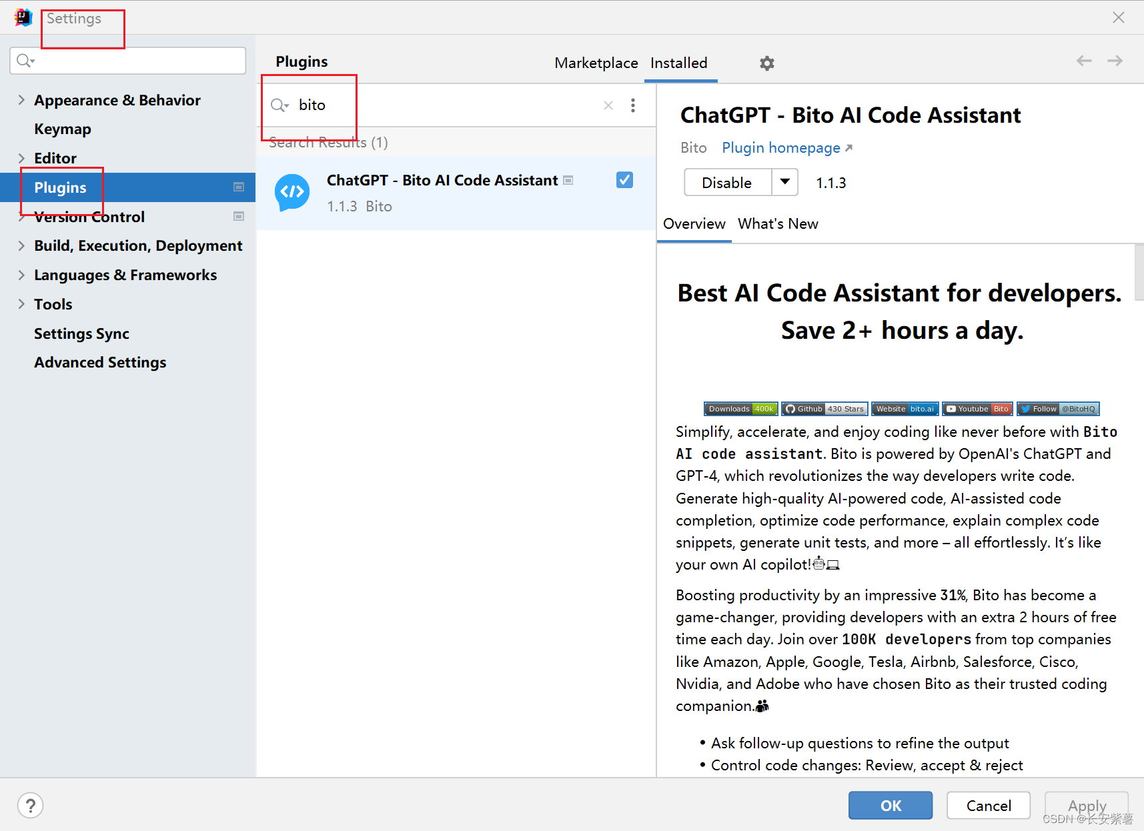Click the version 1.1.3 label beside Disable
Viewport: 1144px width, 831px height.
[831, 183]
